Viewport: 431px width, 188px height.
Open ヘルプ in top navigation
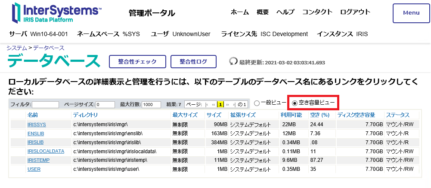[x=285, y=12]
